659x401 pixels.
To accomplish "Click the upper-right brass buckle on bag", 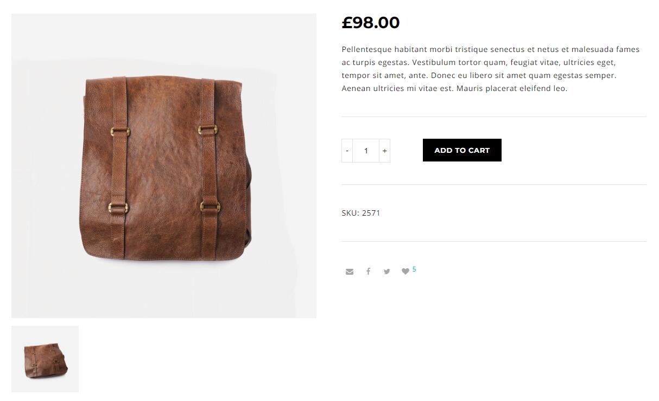I will (x=207, y=129).
